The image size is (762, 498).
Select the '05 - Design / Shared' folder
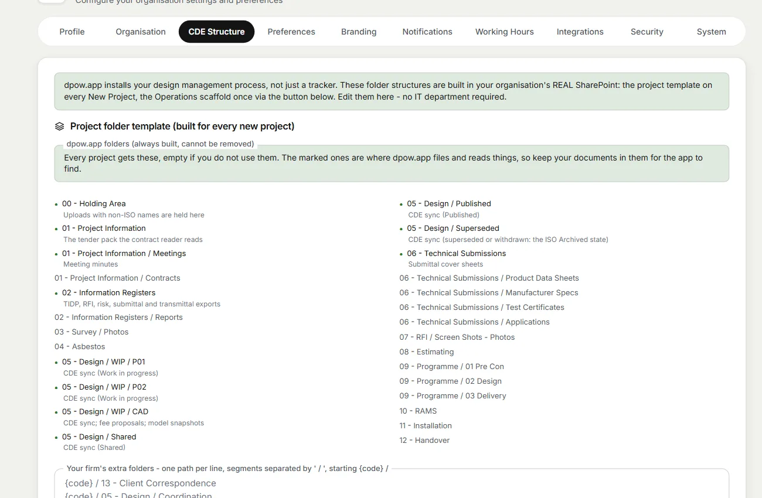(99, 437)
